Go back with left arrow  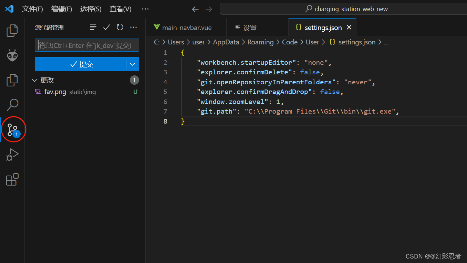(x=195, y=9)
